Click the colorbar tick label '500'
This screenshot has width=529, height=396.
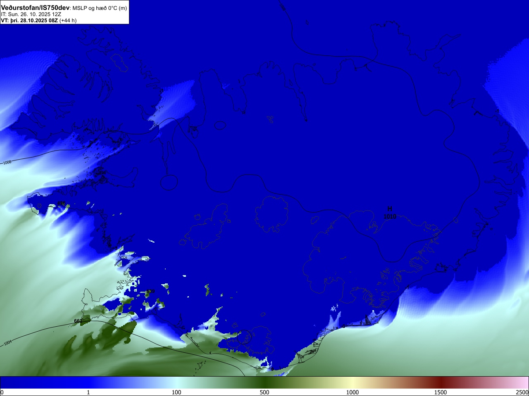click(264, 392)
